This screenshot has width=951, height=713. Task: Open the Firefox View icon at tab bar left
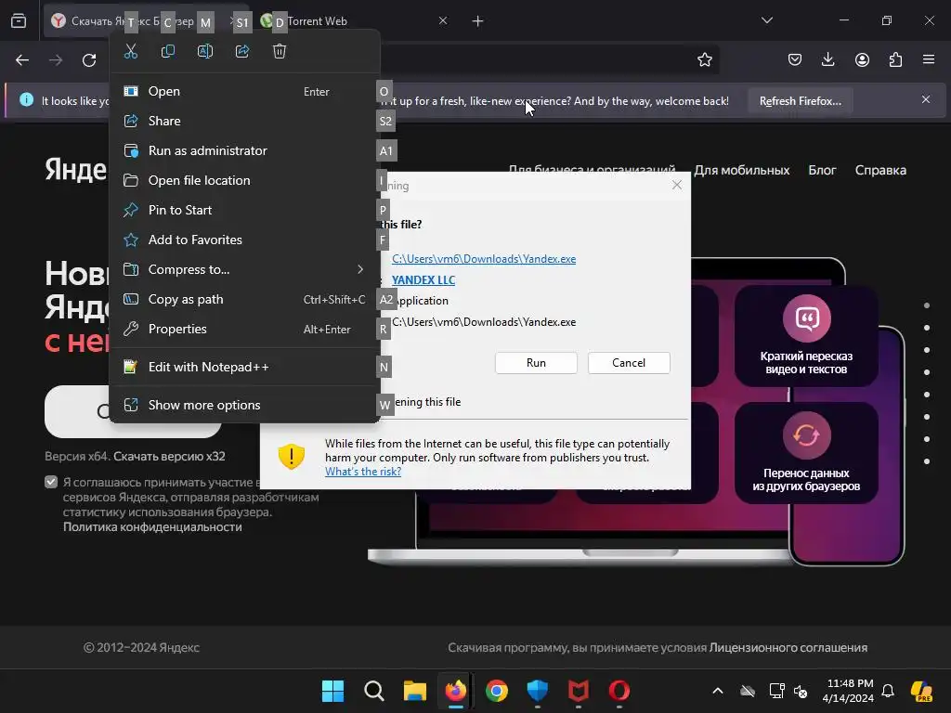[19, 21]
